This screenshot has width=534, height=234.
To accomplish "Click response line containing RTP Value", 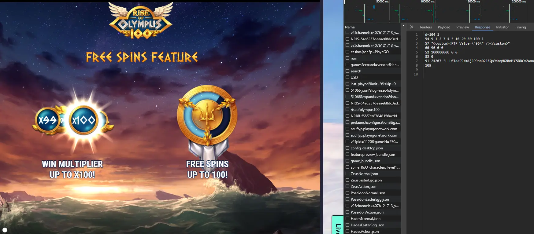I will coord(467,43).
